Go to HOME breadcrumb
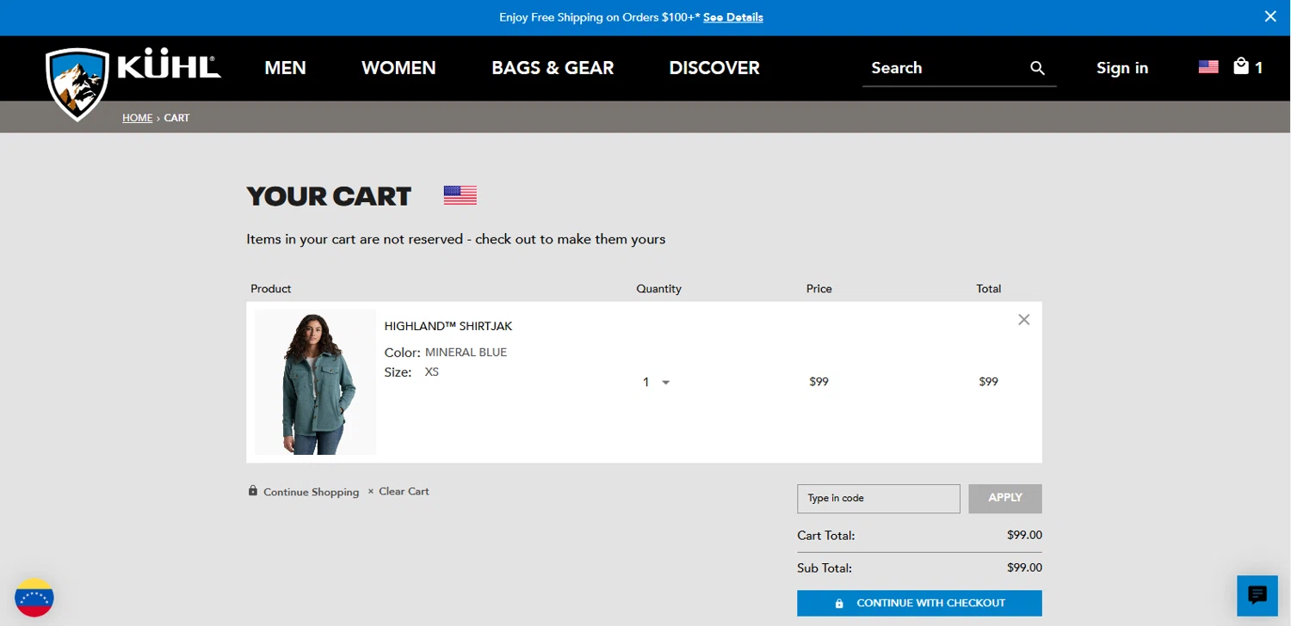Image resolution: width=1291 pixels, height=626 pixels. tap(137, 118)
